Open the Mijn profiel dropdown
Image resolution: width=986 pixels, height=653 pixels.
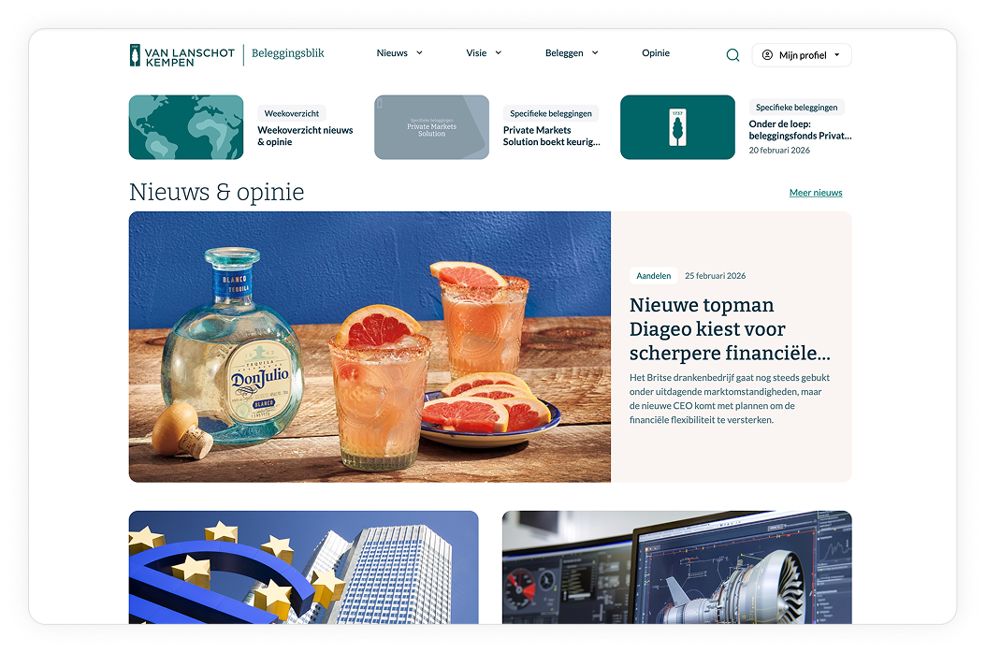coord(802,55)
